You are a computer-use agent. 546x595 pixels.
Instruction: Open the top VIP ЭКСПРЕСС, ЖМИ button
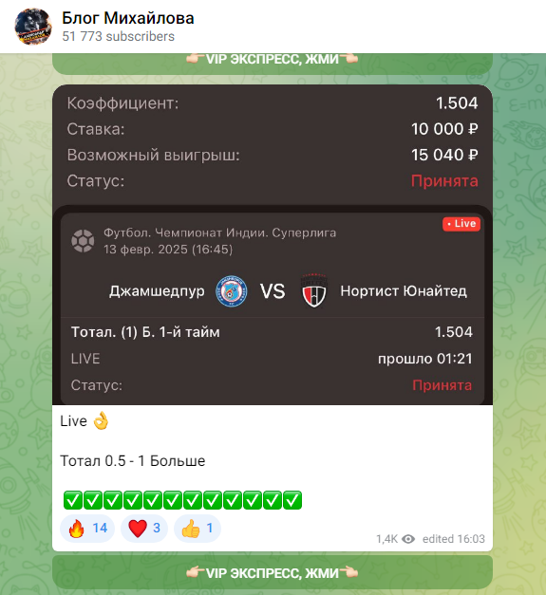tap(273, 64)
